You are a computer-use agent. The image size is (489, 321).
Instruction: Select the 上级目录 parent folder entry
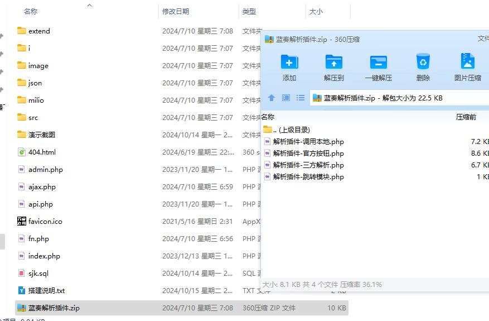(287, 130)
